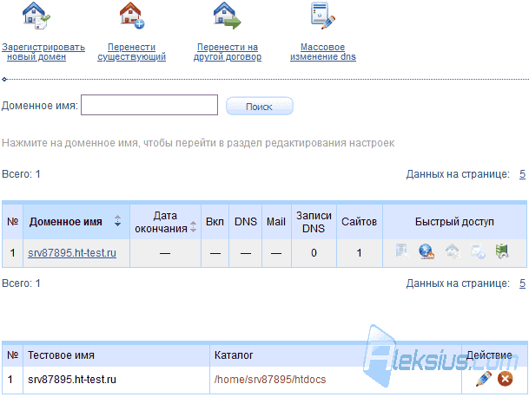
Task: Click the move-to-another-contract house arrow icon
Action: click(227, 16)
